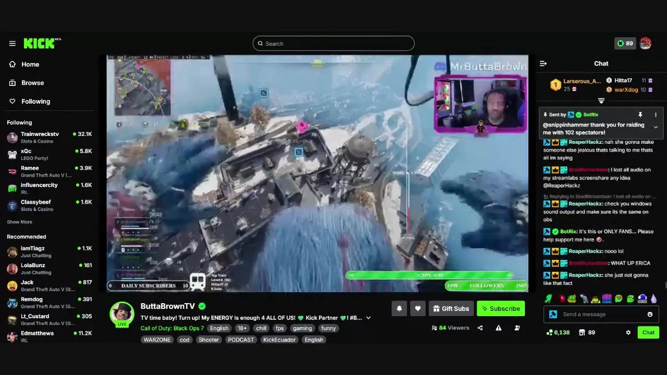
Task: Expand the stream title chevron
Action: pos(368,318)
